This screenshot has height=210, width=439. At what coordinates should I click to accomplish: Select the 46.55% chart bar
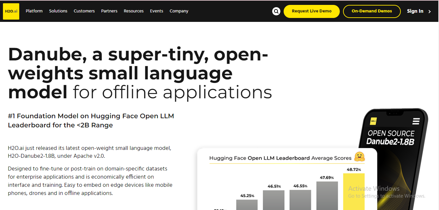(x=300, y=200)
